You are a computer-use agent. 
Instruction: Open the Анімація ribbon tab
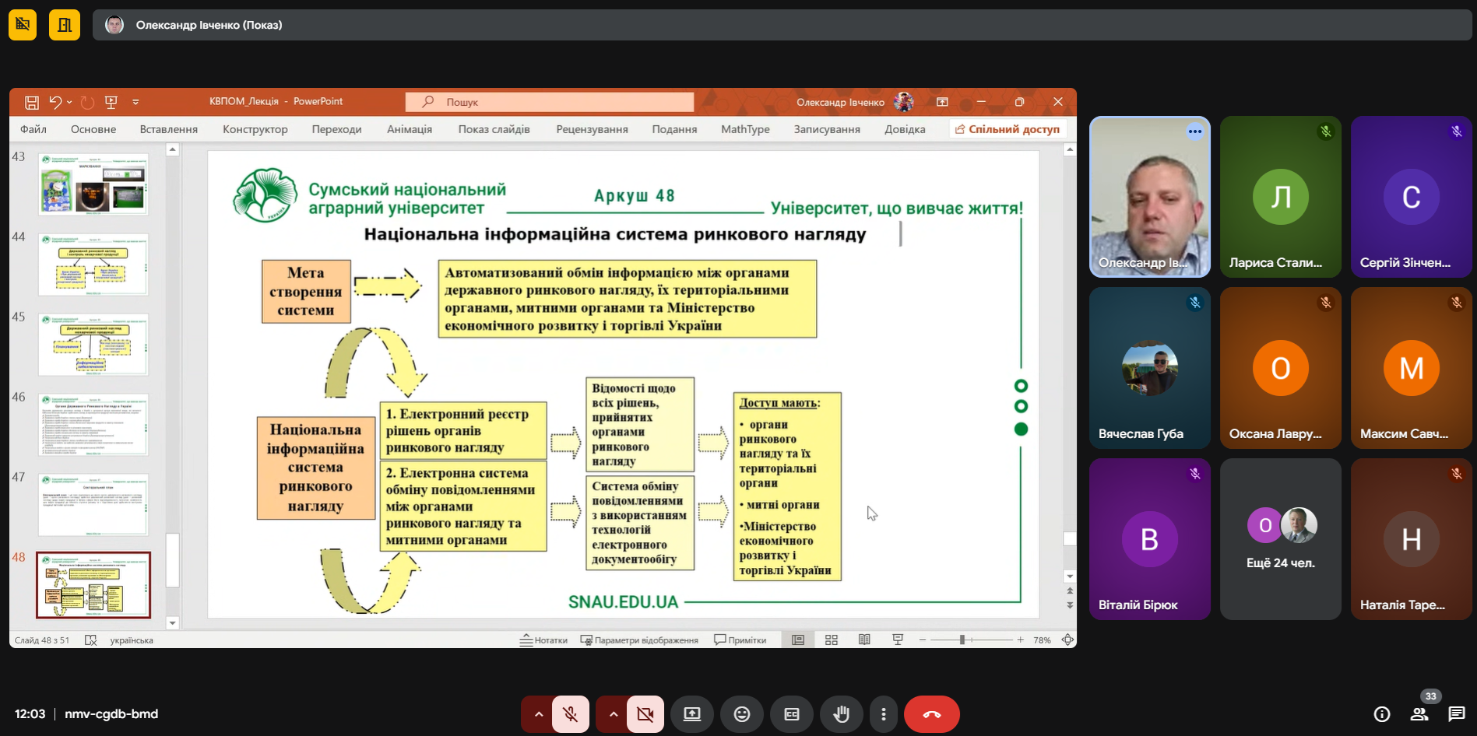tap(410, 129)
